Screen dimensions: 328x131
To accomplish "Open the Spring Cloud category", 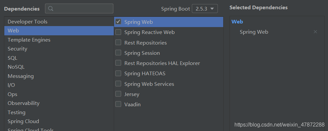I will point(59,121).
